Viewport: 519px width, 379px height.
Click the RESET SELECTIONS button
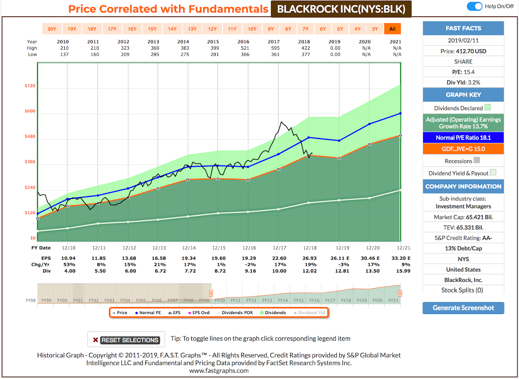click(126, 340)
